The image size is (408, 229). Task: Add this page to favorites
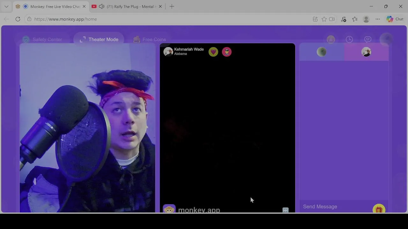[324, 19]
